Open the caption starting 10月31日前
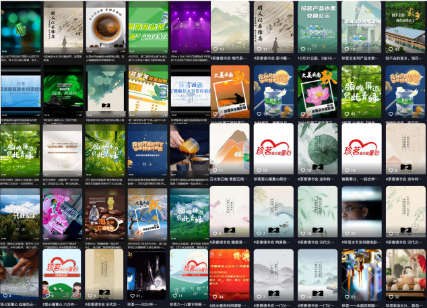This screenshot has width=427, height=308. tap(317, 58)
